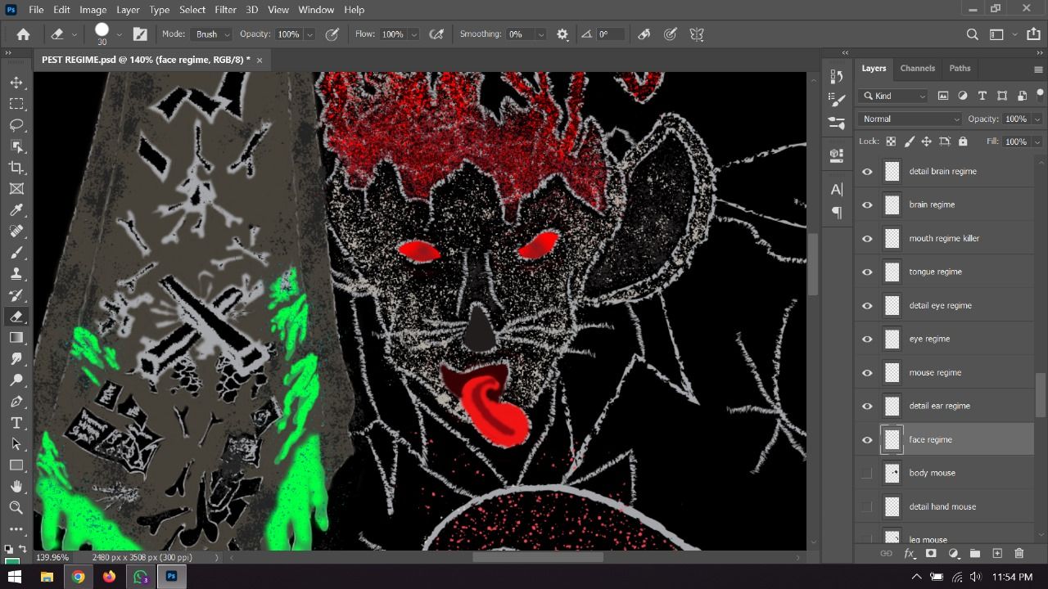Open the Windows Start menu
This screenshot has height=589, width=1048.
click(15, 577)
